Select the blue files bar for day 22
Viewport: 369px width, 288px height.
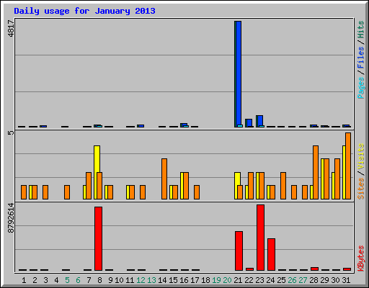pos(249,123)
